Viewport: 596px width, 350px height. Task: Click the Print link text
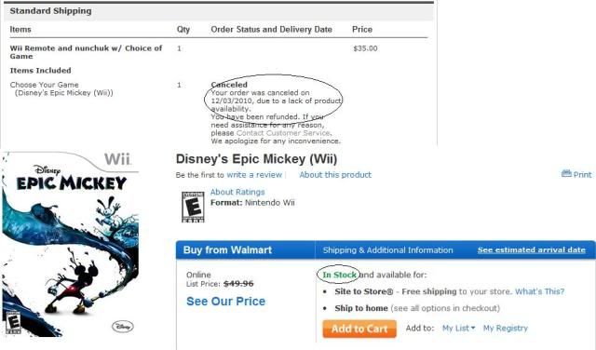[x=582, y=175]
